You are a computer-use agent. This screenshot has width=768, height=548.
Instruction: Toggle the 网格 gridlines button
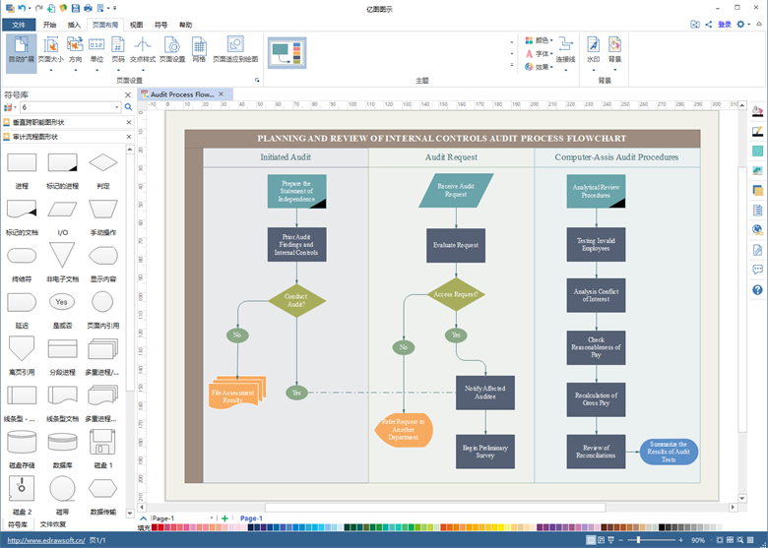click(199, 50)
